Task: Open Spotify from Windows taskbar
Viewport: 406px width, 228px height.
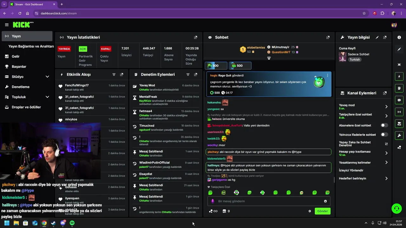Action: point(72,223)
